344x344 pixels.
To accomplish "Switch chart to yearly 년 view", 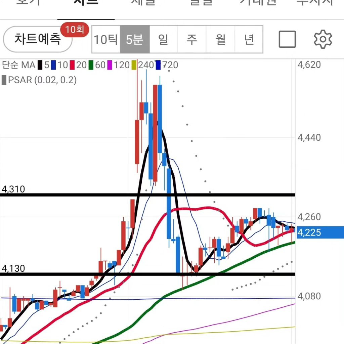I will 249,39.
